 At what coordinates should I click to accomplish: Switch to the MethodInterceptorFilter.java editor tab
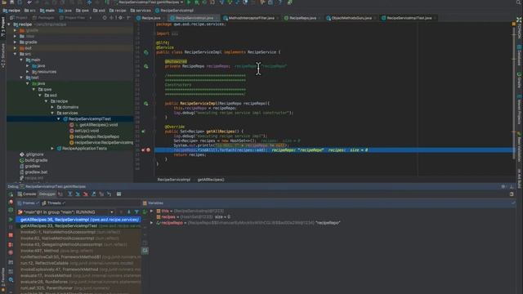pos(249,18)
